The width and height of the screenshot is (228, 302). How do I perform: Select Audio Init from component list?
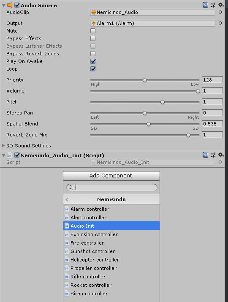[x=111, y=226]
